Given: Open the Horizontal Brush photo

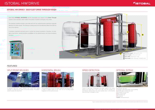Looking at the screenshot, I should click(57, 79).
